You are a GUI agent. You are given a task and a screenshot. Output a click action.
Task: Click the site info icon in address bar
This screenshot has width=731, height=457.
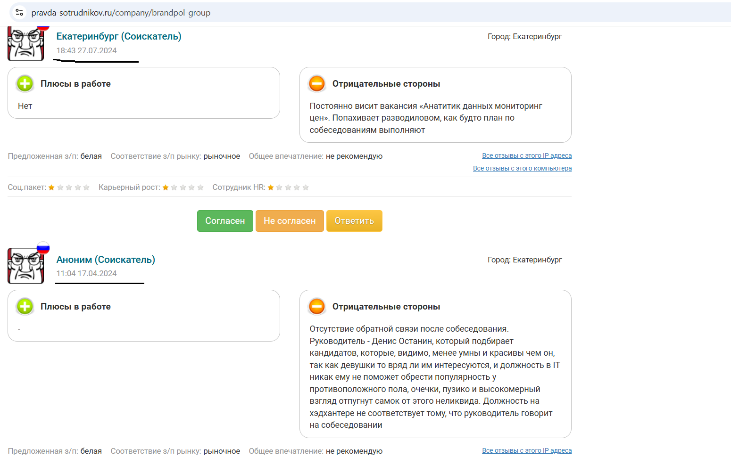point(19,13)
